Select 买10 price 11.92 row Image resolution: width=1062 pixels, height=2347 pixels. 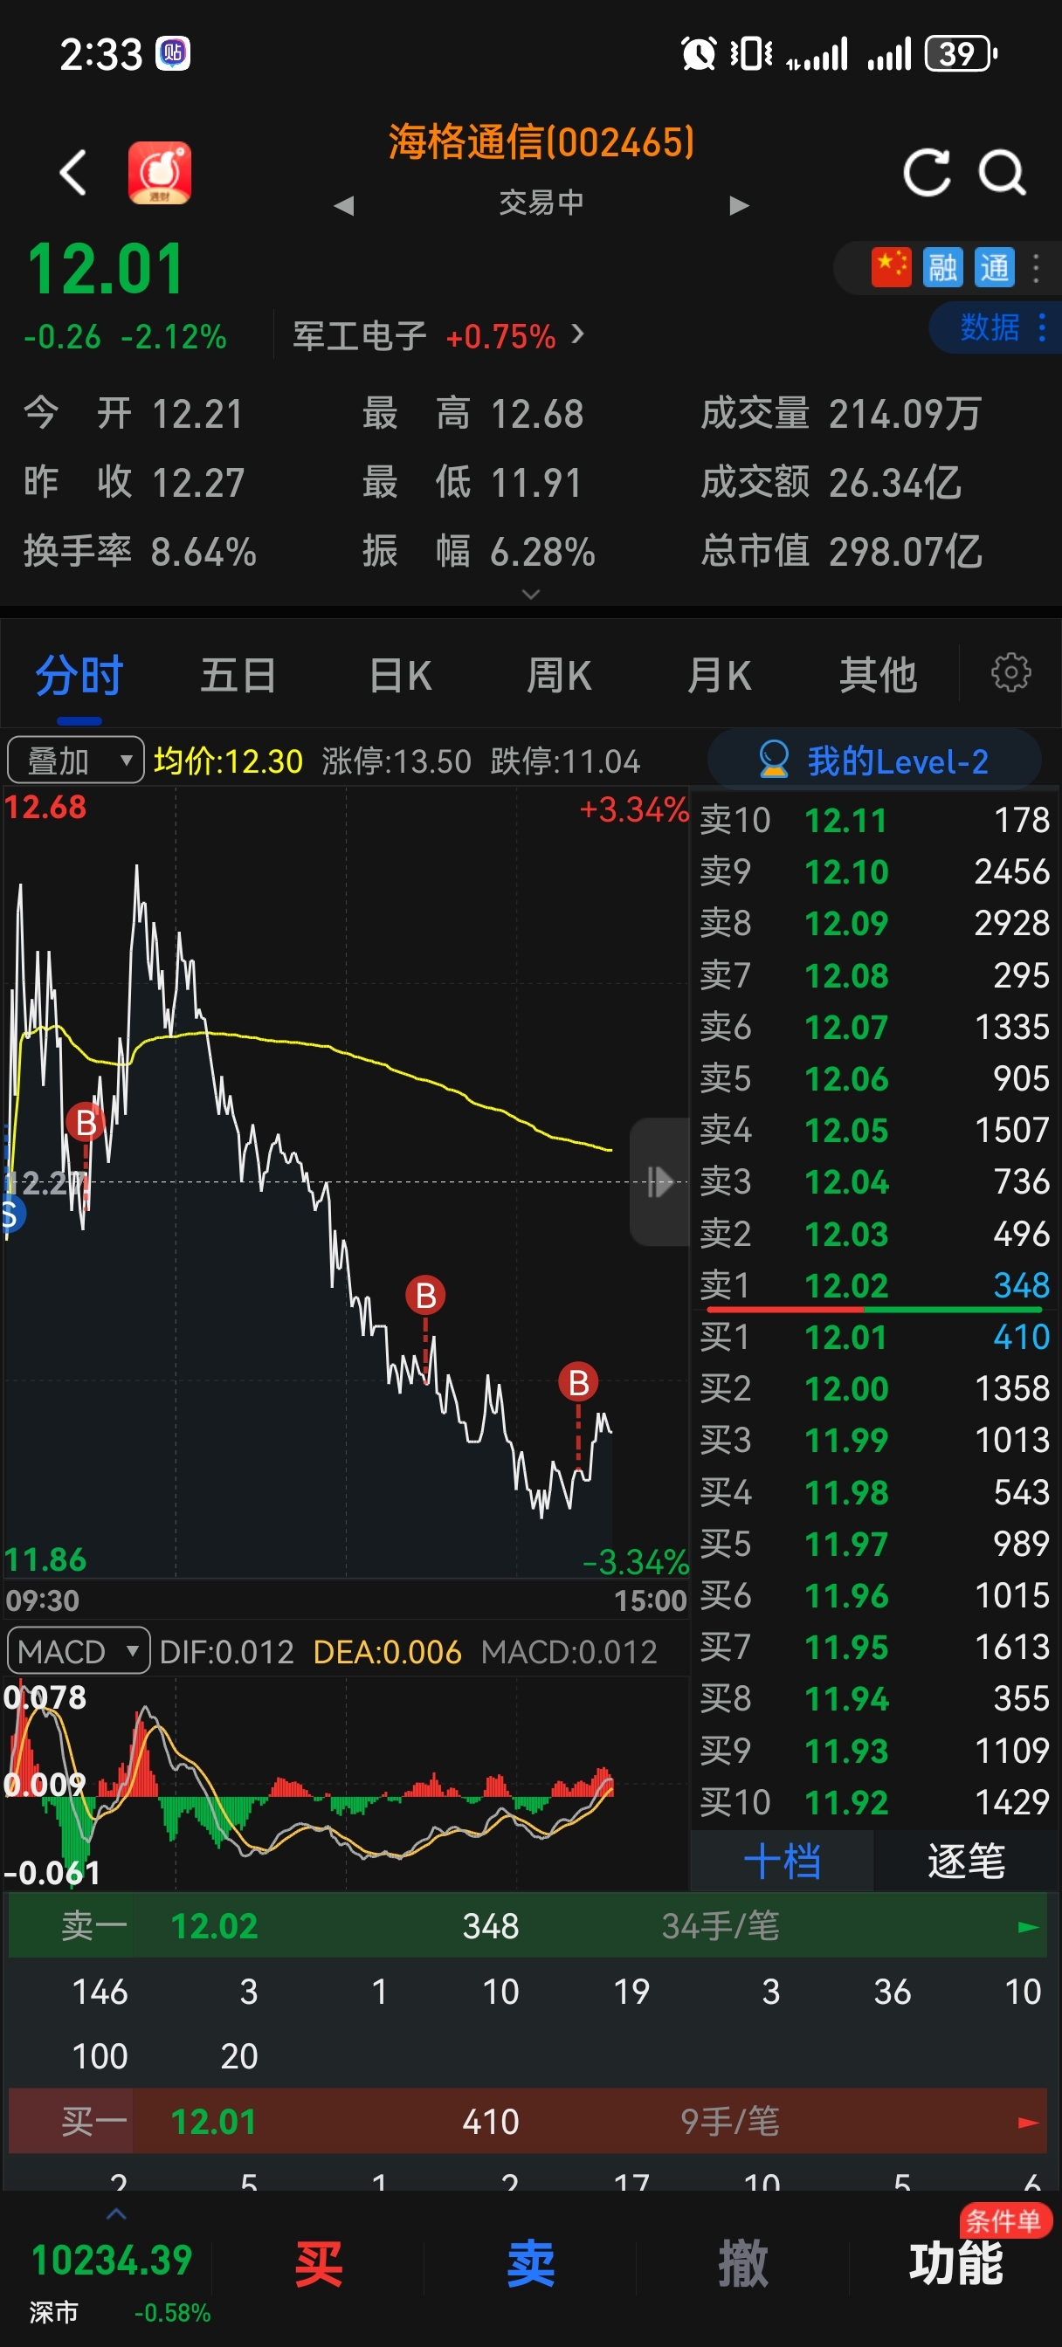click(874, 1802)
